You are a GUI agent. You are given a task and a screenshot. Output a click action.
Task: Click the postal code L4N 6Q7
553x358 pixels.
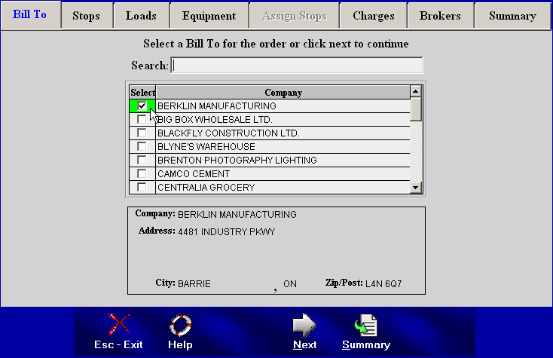(x=383, y=284)
